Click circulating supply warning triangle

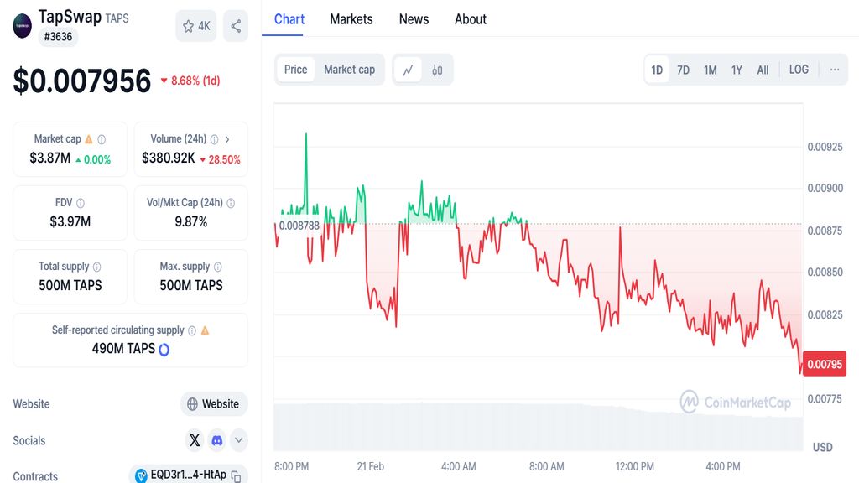click(x=205, y=330)
